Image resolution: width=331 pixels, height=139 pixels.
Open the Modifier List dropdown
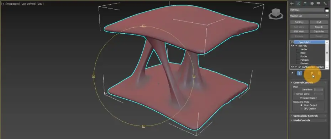(x=309, y=16)
